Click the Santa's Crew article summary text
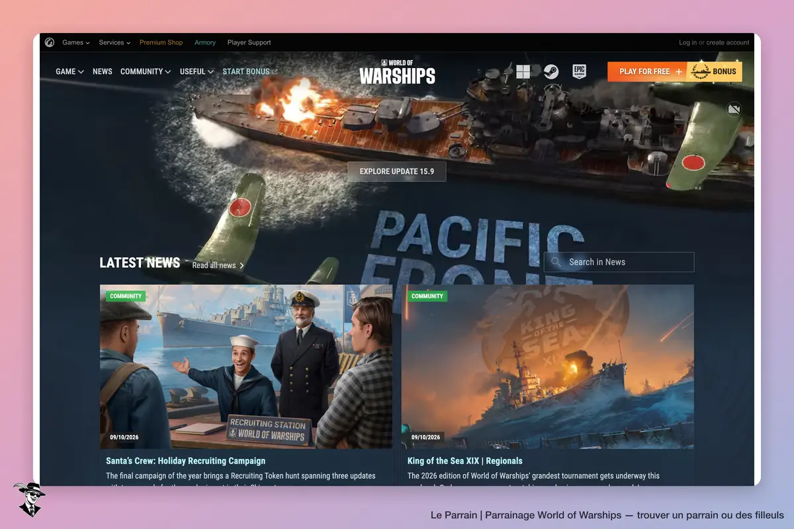Screen dimensions: 794x529 tap(241, 480)
